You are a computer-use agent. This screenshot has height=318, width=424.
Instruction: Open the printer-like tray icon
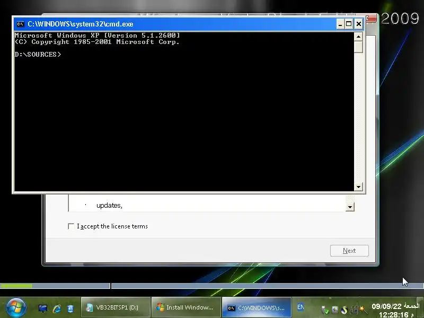pyautogui.click(x=354, y=310)
